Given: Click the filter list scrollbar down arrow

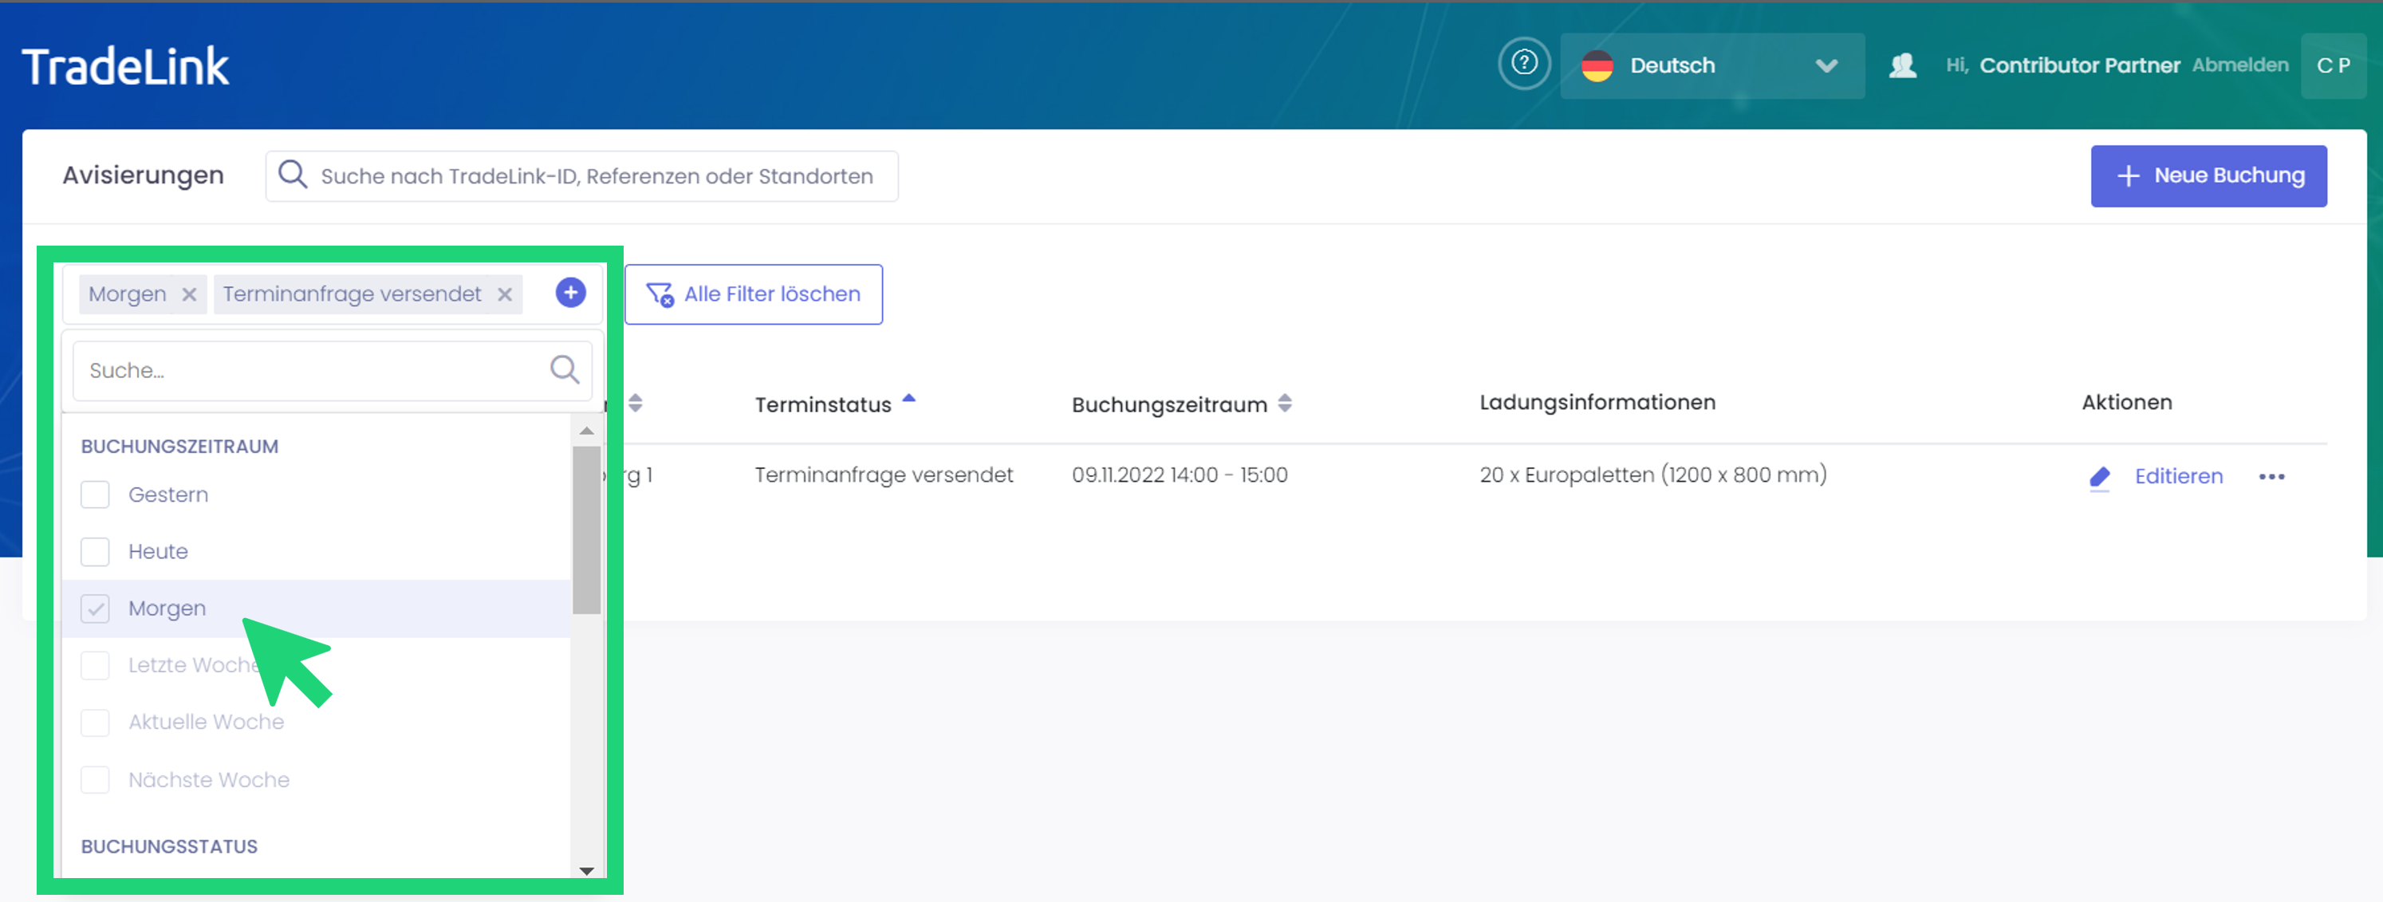Looking at the screenshot, I should click(x=585, y=871).
